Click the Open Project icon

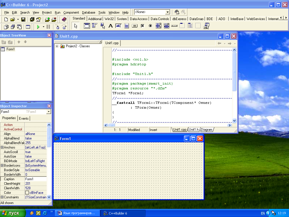[x=39, y=20]
